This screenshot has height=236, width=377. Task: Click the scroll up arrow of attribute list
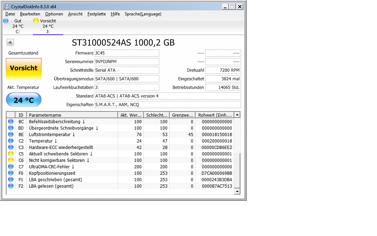(x=237, y=115)
